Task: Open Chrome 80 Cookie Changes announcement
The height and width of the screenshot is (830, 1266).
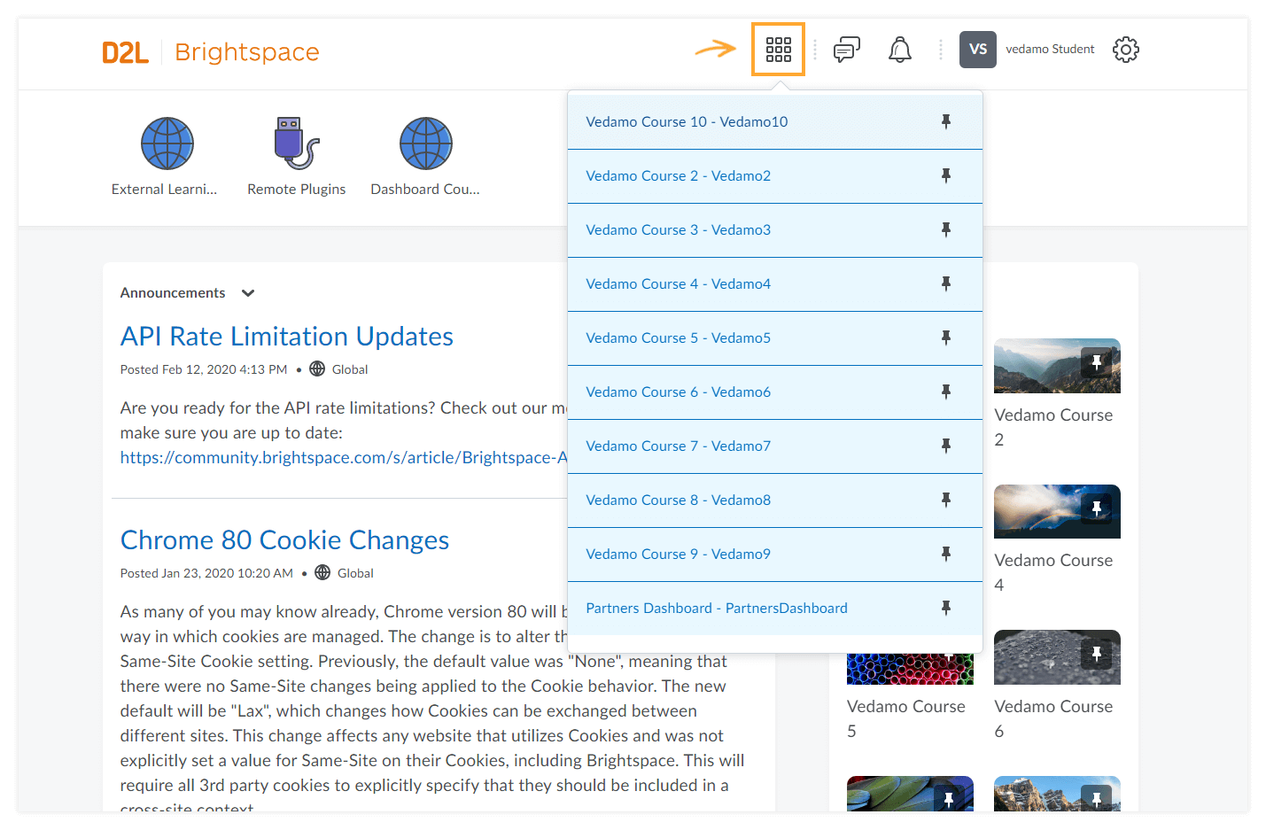Action: (x=284, y=540)
